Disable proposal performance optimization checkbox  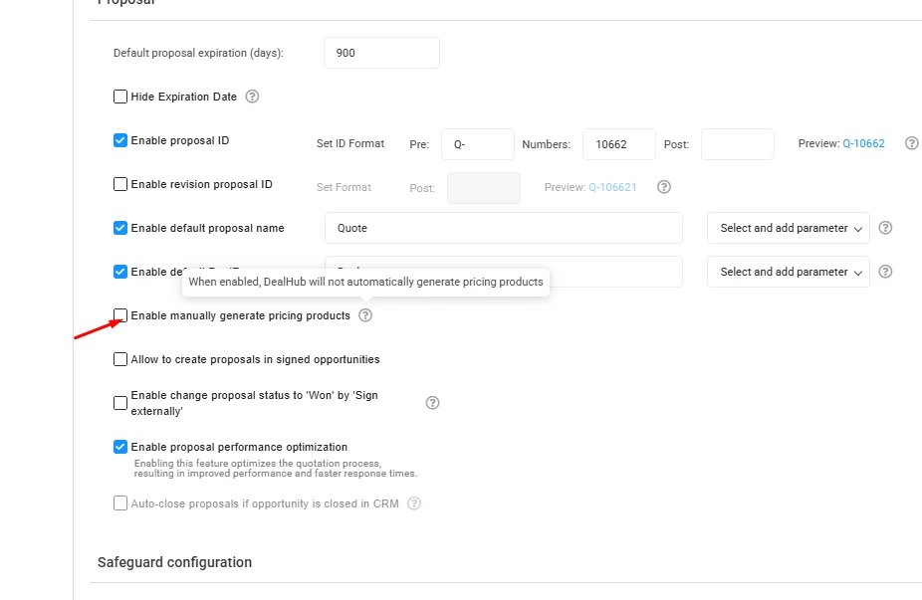120,447
